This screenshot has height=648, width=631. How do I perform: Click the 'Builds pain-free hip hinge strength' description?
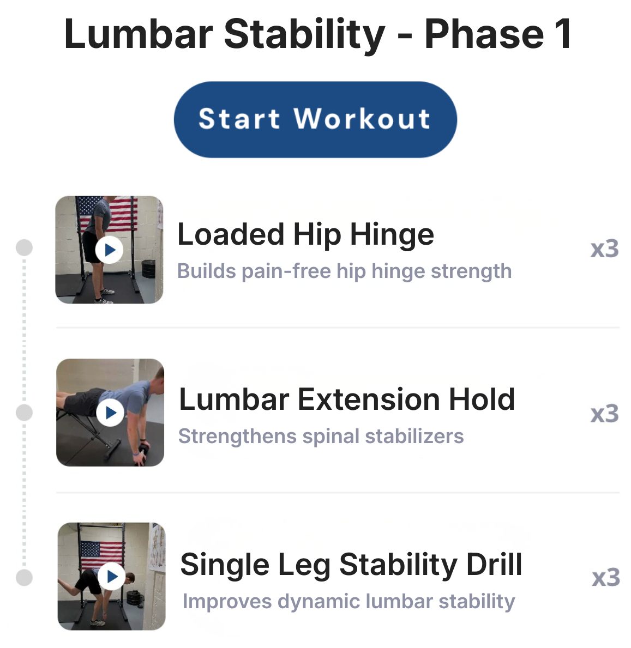(x=344, y=271)
